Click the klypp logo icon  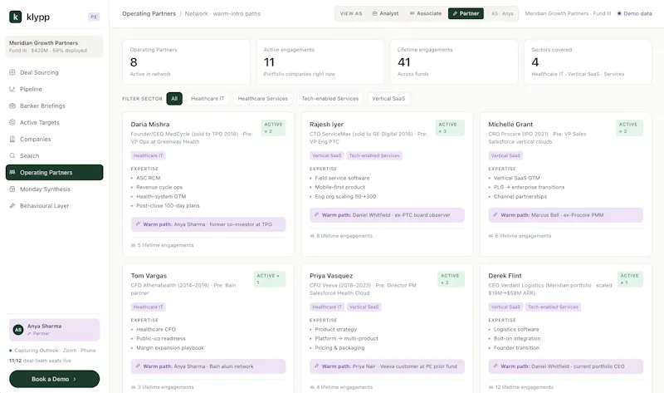click(x=15, y=17)
